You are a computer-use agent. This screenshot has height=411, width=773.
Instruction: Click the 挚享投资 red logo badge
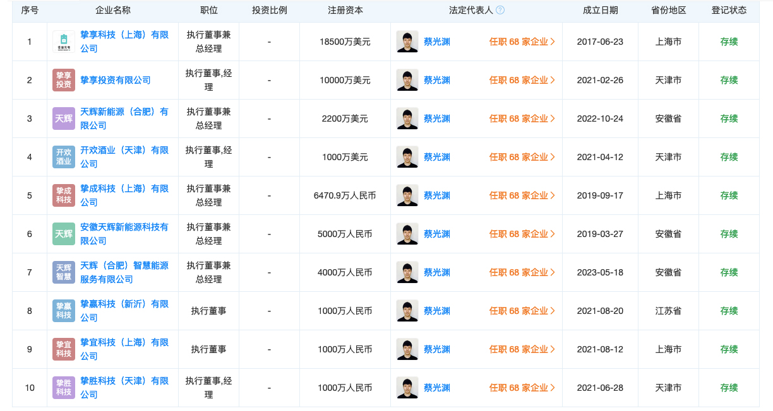click(64, 80)
